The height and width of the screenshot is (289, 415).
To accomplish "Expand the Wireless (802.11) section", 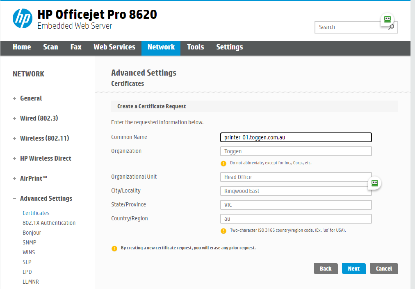I will 14,139.
